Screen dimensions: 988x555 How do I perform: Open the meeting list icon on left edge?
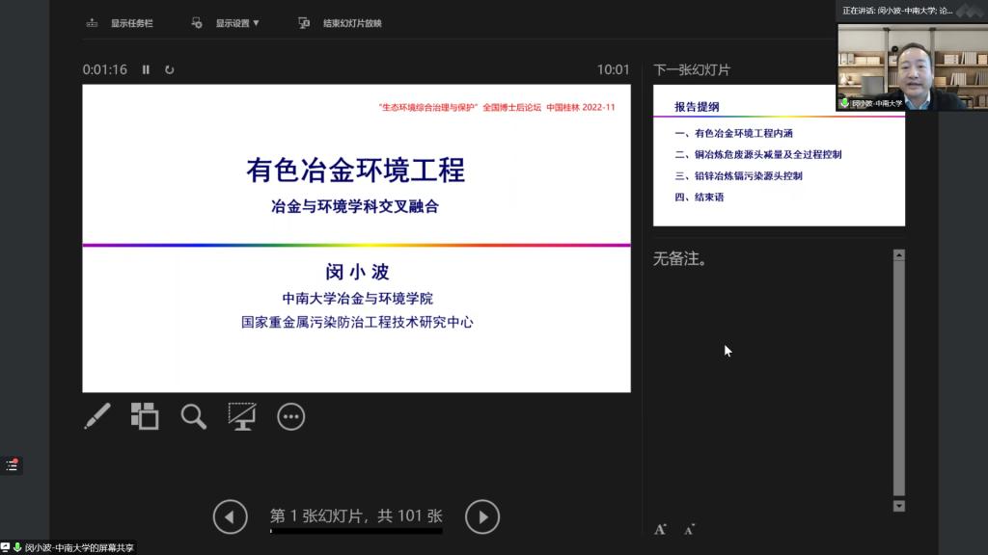[x=12, y=465]
